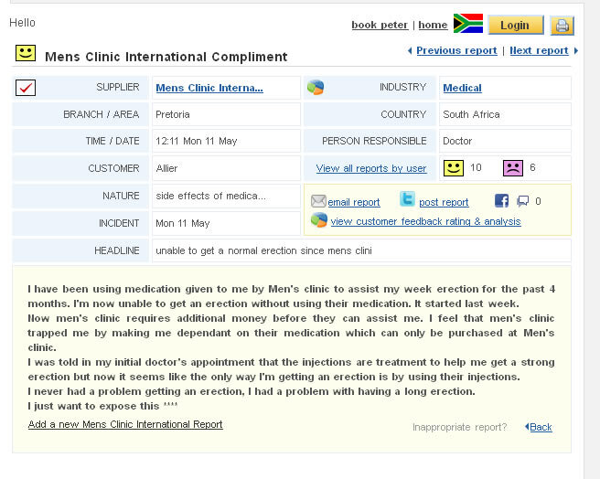
Task: Click the comments speech bubble icon
Action: pos(522,201)
